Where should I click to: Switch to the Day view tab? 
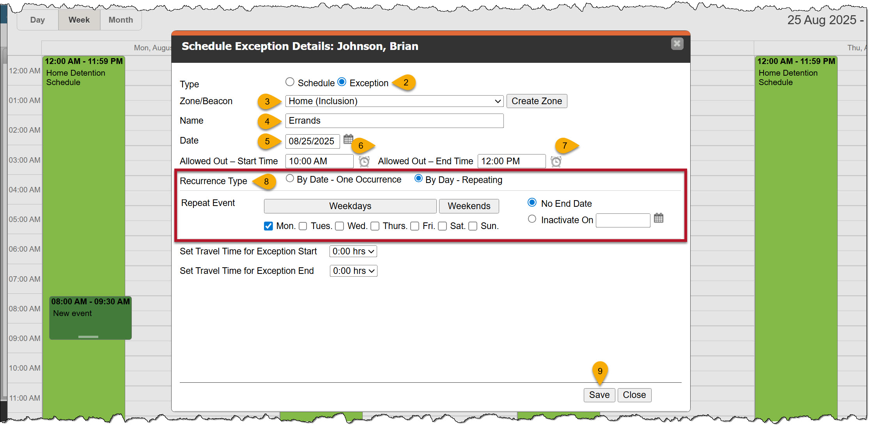(37, 20)
